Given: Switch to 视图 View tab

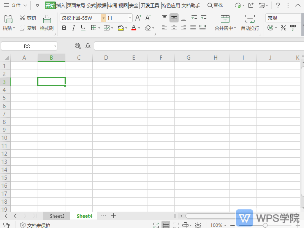Looking at the screenshot, I should coord(123,5).
